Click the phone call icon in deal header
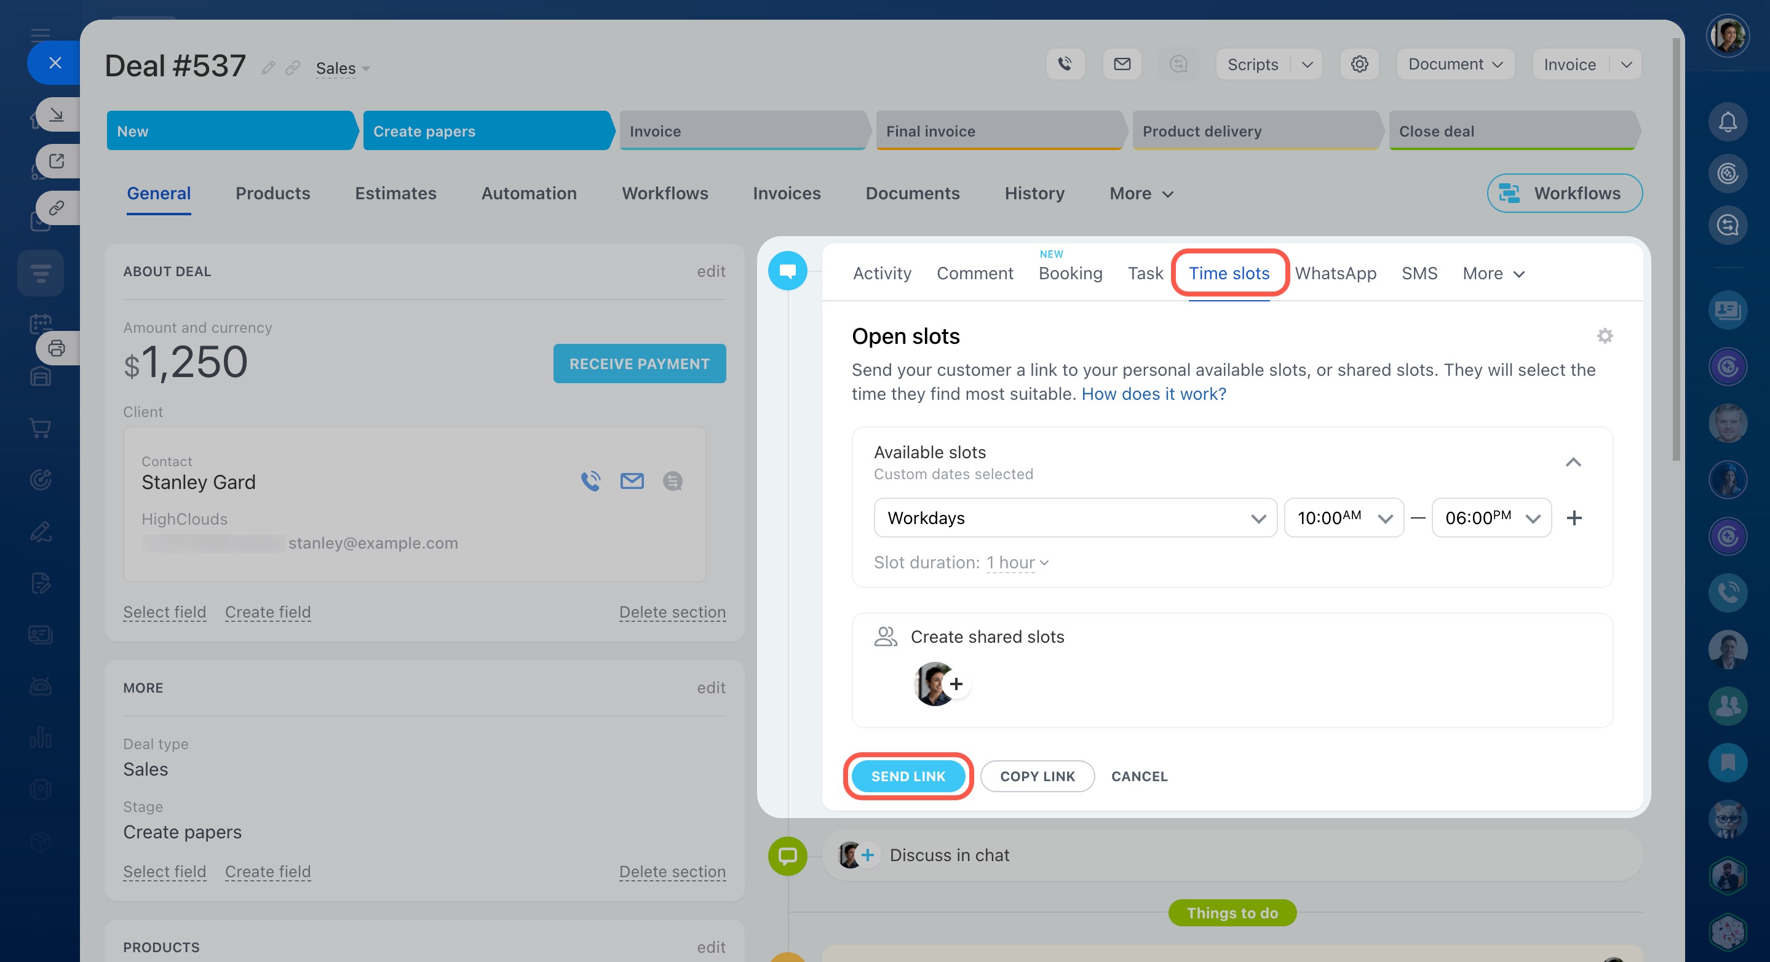 click(1065, 64)
